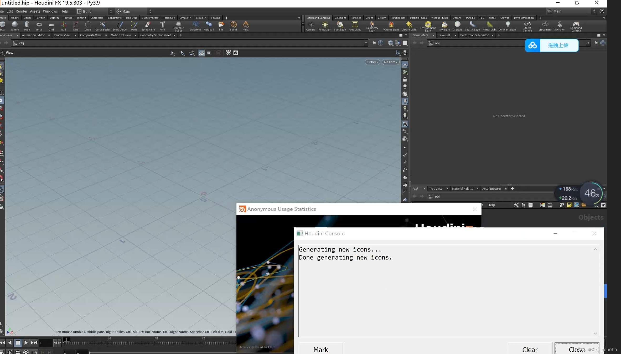Image resolution: width=621 pixels, height=354 pixels.
Task: Enable the follow-selection radio toggle near obj path
Action: pyautogui.click(x=381, y=43)
